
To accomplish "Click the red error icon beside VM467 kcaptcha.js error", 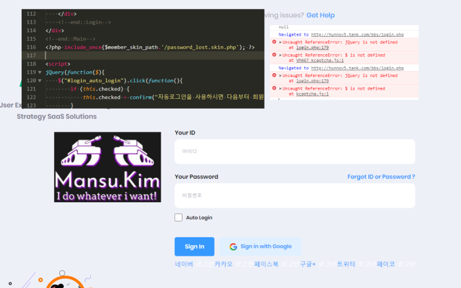I will 275,55.
